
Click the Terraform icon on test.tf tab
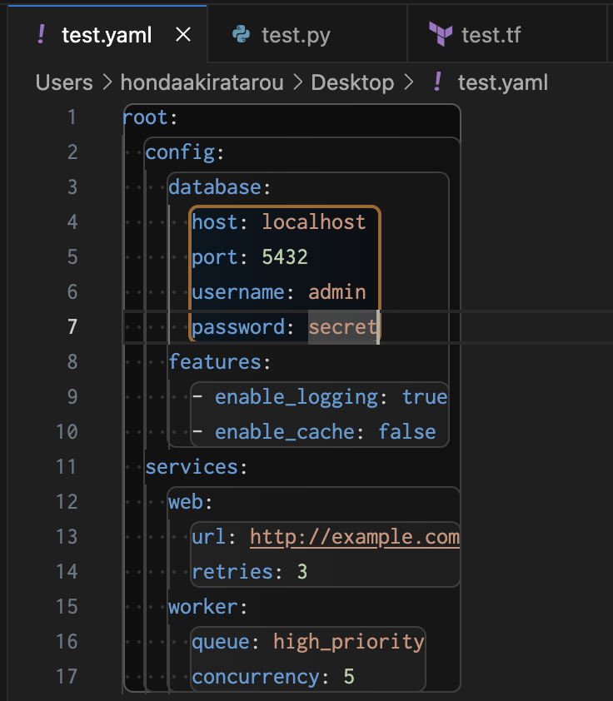[439, 34]
